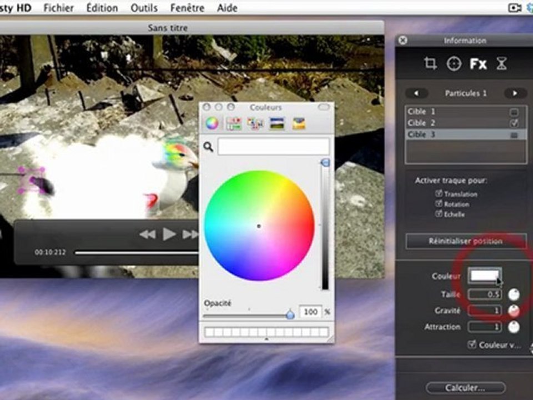533x400 pixels.
Task: Click the first saved color swatch slot
Action: [x=210, y=332]
